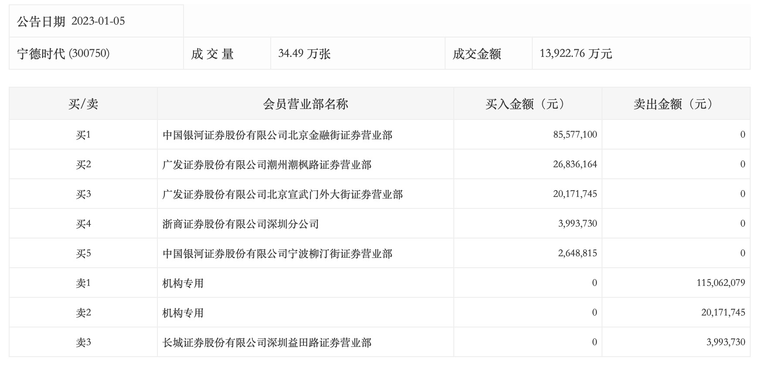Click 中国银河证券北京金融街证券营业部 name
The image size is (762, 368).
(x=277, y=135)
